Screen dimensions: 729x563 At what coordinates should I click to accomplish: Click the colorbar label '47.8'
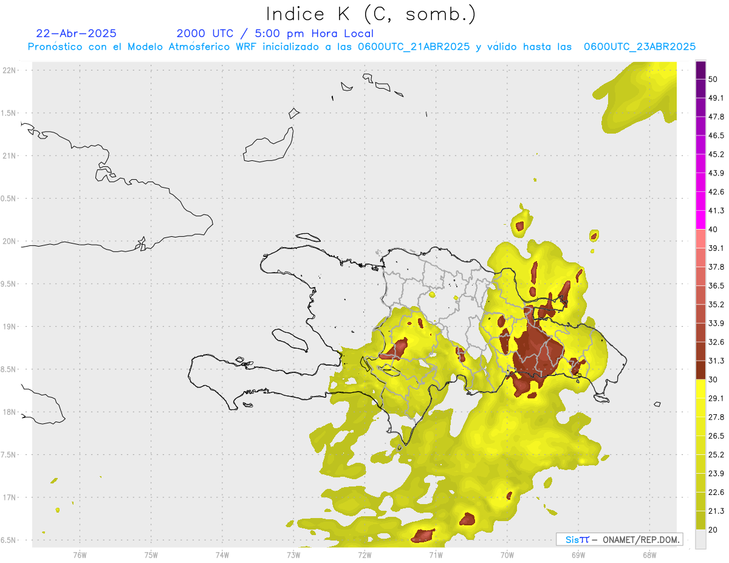pos(716,117)
